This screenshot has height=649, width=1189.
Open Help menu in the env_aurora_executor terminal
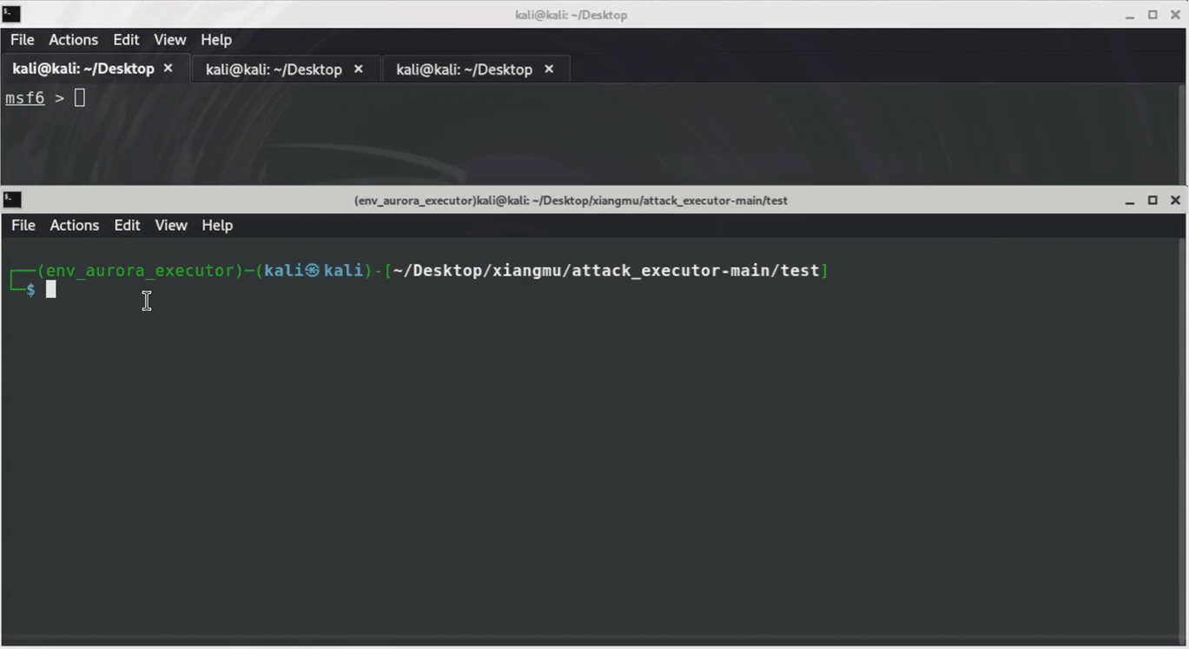(217, 225)
